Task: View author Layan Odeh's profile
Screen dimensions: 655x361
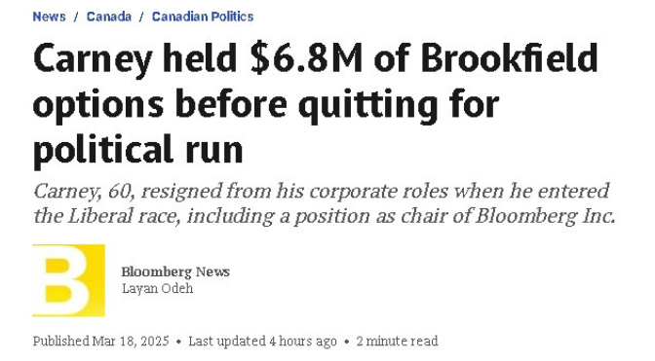Action: (158, 288)
